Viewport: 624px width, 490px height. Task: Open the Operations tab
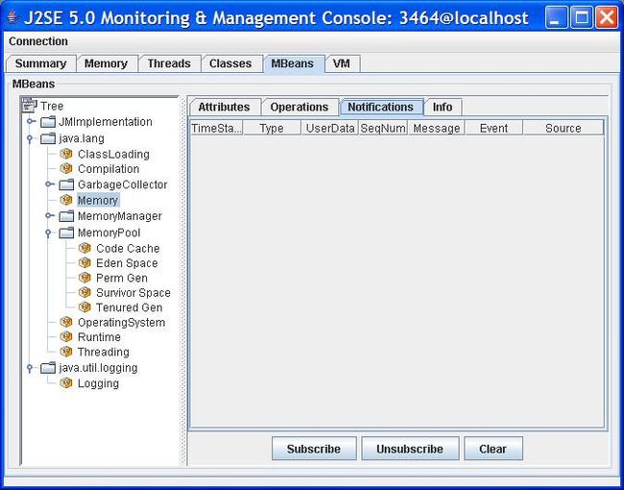tap(300, 108)
